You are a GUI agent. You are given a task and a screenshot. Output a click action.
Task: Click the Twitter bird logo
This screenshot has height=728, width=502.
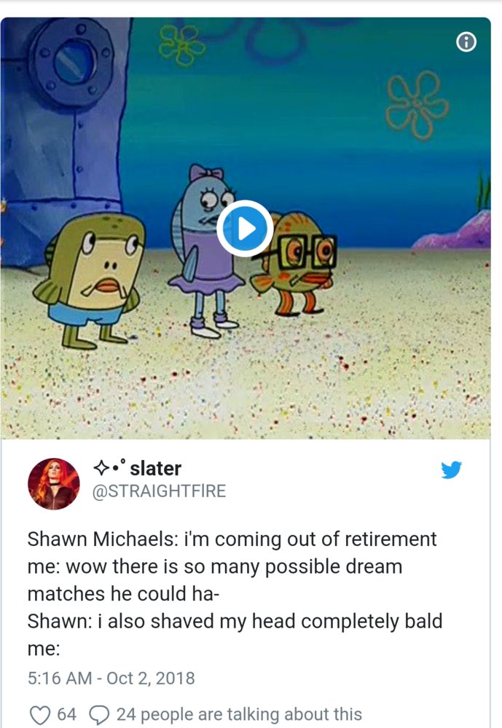point(451,470)
